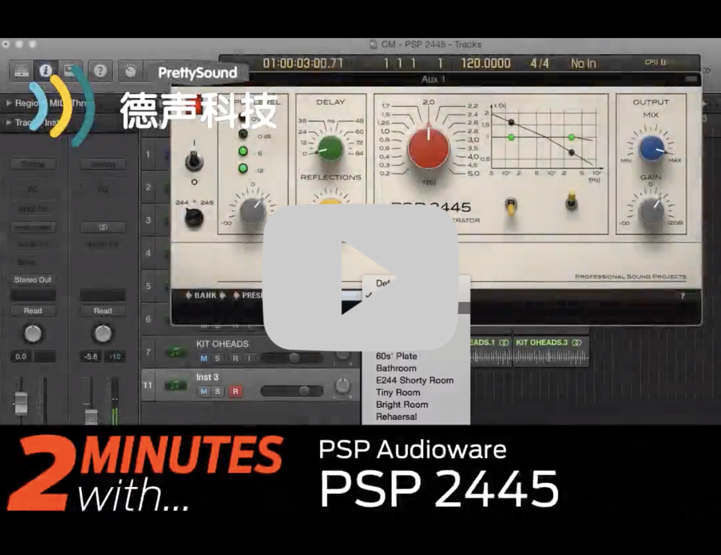
Task: Click the Inst 3 track pan knob
Action: (x=342, y=385)
